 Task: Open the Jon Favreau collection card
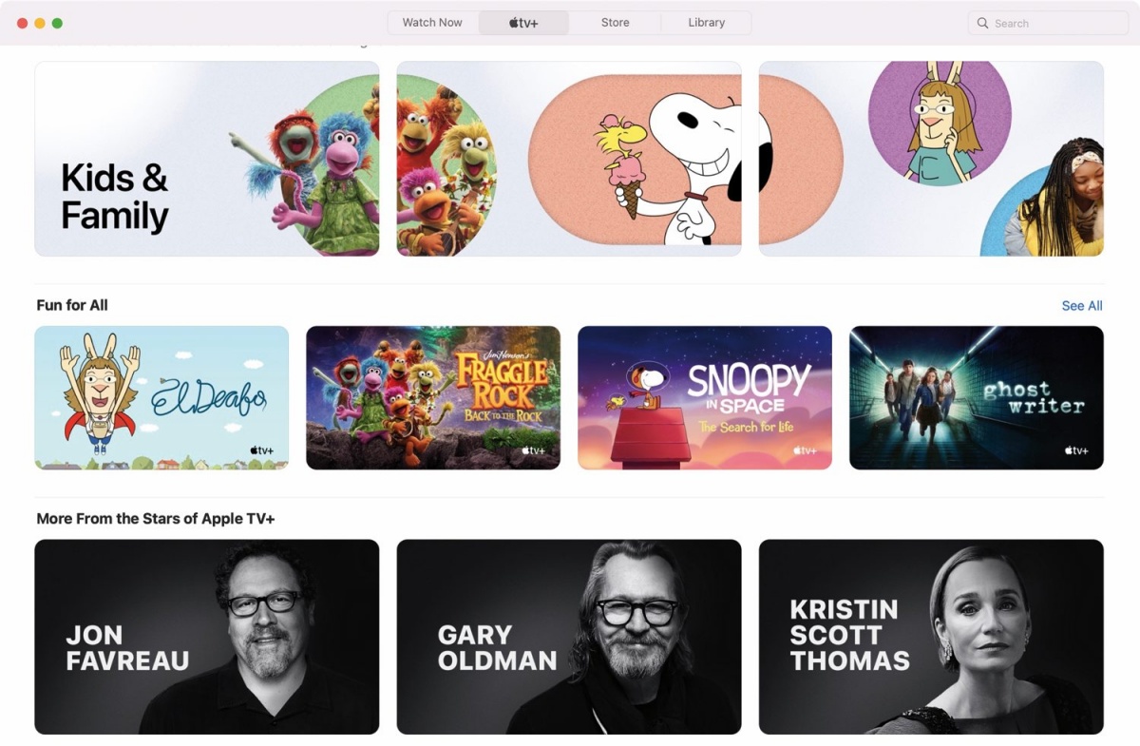tap(207, 637)
